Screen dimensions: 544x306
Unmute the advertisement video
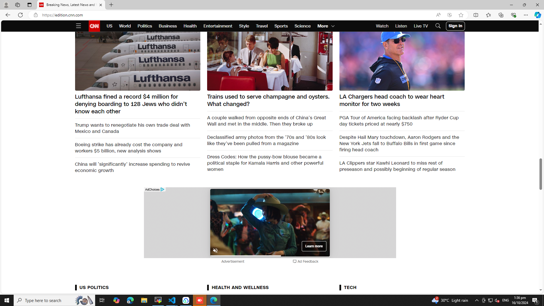click(x=215, y=250)
